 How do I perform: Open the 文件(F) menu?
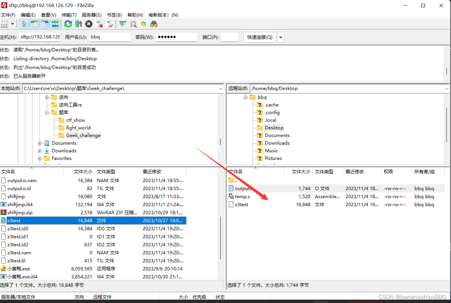pyautogui.click(x=8, y=15)
